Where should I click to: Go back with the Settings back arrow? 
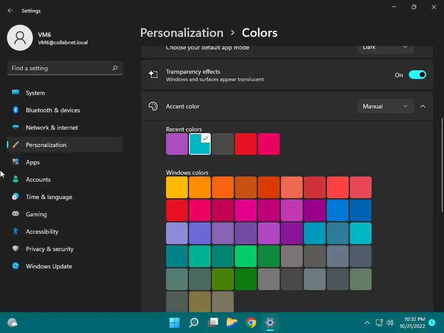click(x=10, y=10)
